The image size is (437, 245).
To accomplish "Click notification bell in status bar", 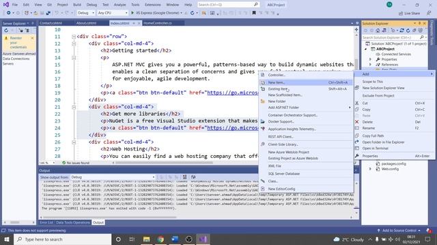I will click(429, 231).
